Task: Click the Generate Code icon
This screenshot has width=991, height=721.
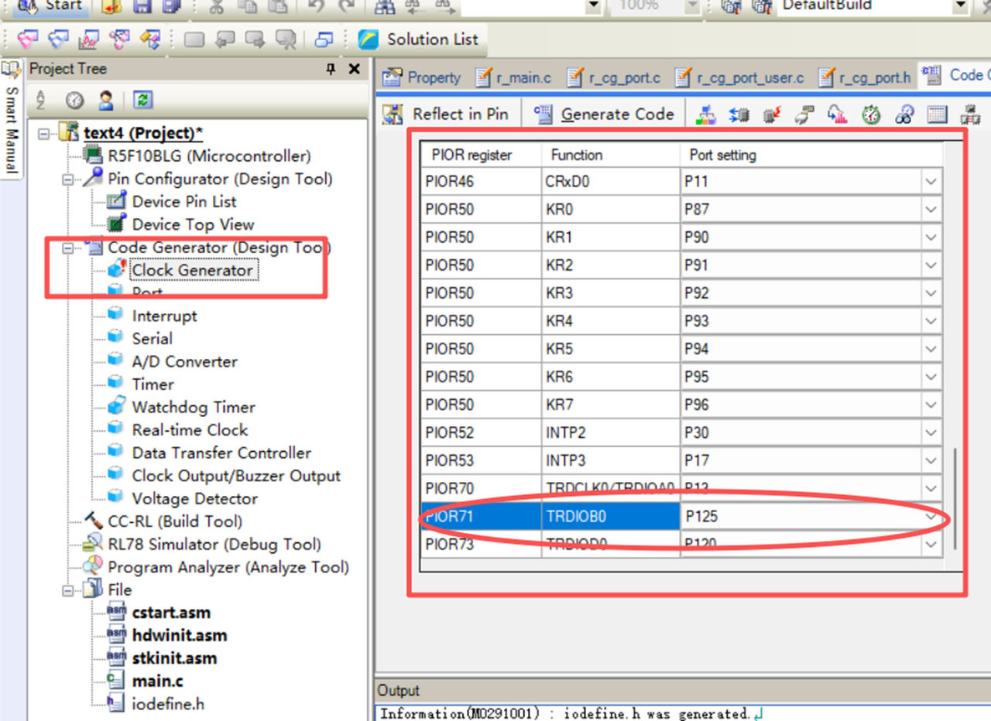Action: [x=544, y=114]
